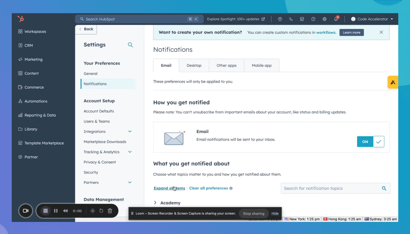410x234 pixels.
Task: Delete the Loom recording with trash icon
Action: [110, 211]
